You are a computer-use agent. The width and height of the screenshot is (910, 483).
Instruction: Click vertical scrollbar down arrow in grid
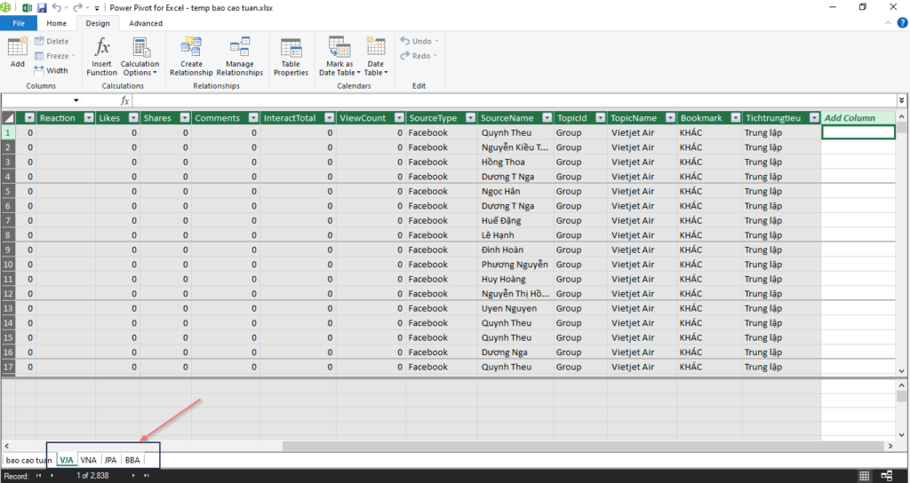[901, 371]
